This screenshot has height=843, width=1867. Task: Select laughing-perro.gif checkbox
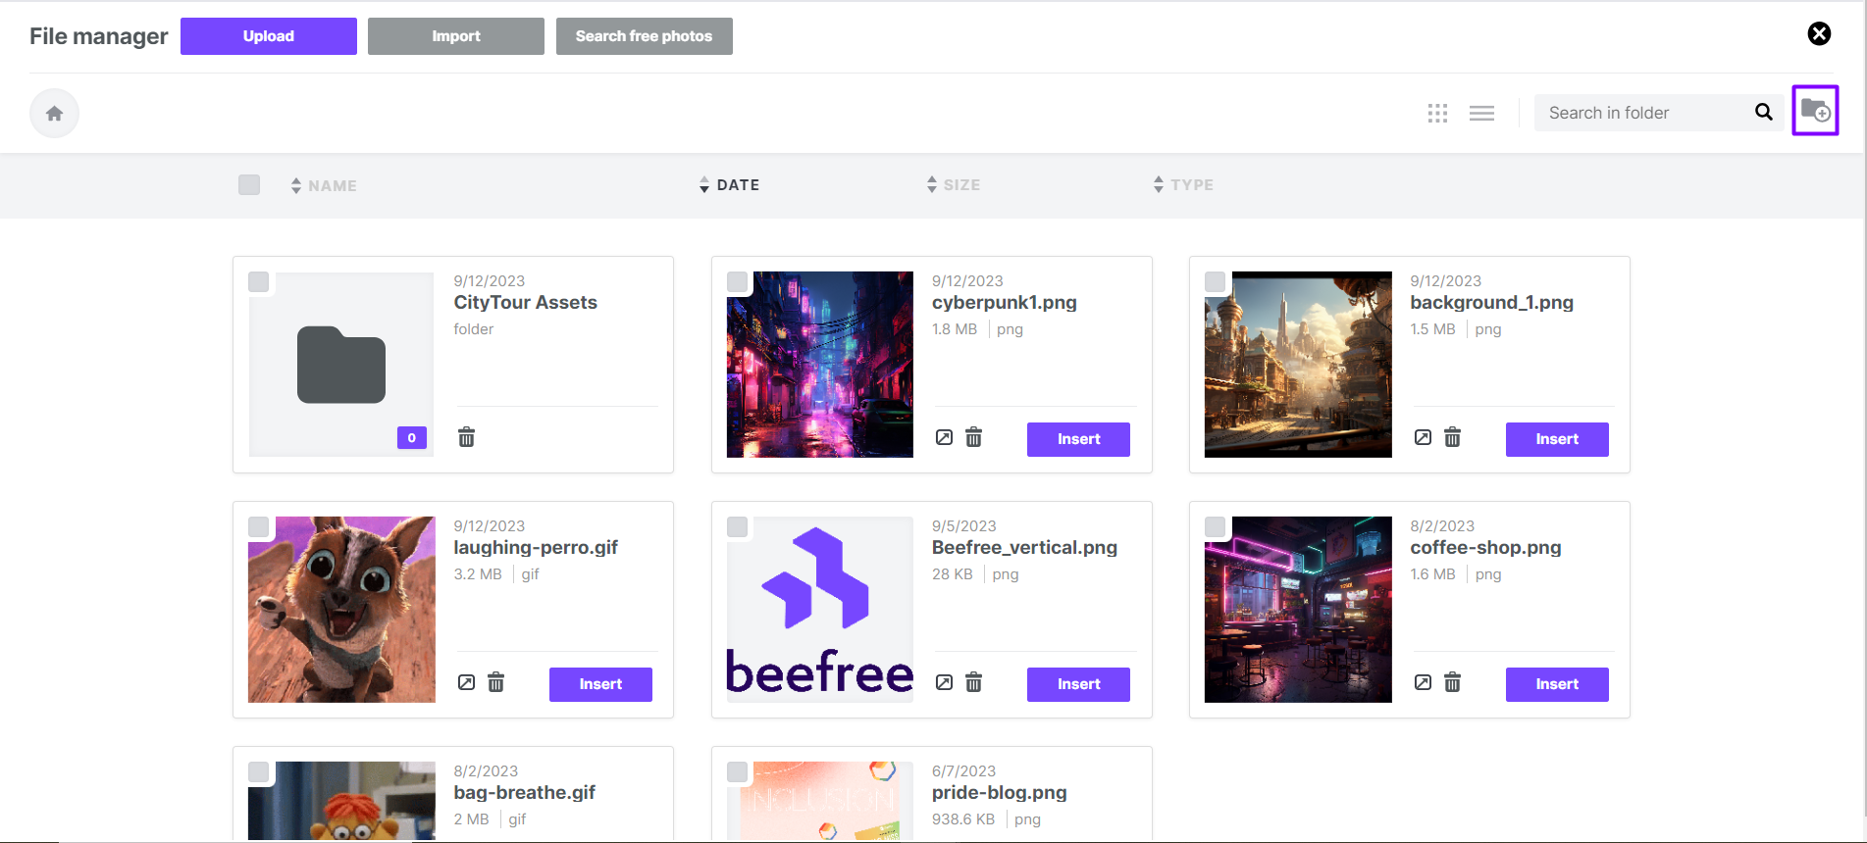(x=259, y=527)
